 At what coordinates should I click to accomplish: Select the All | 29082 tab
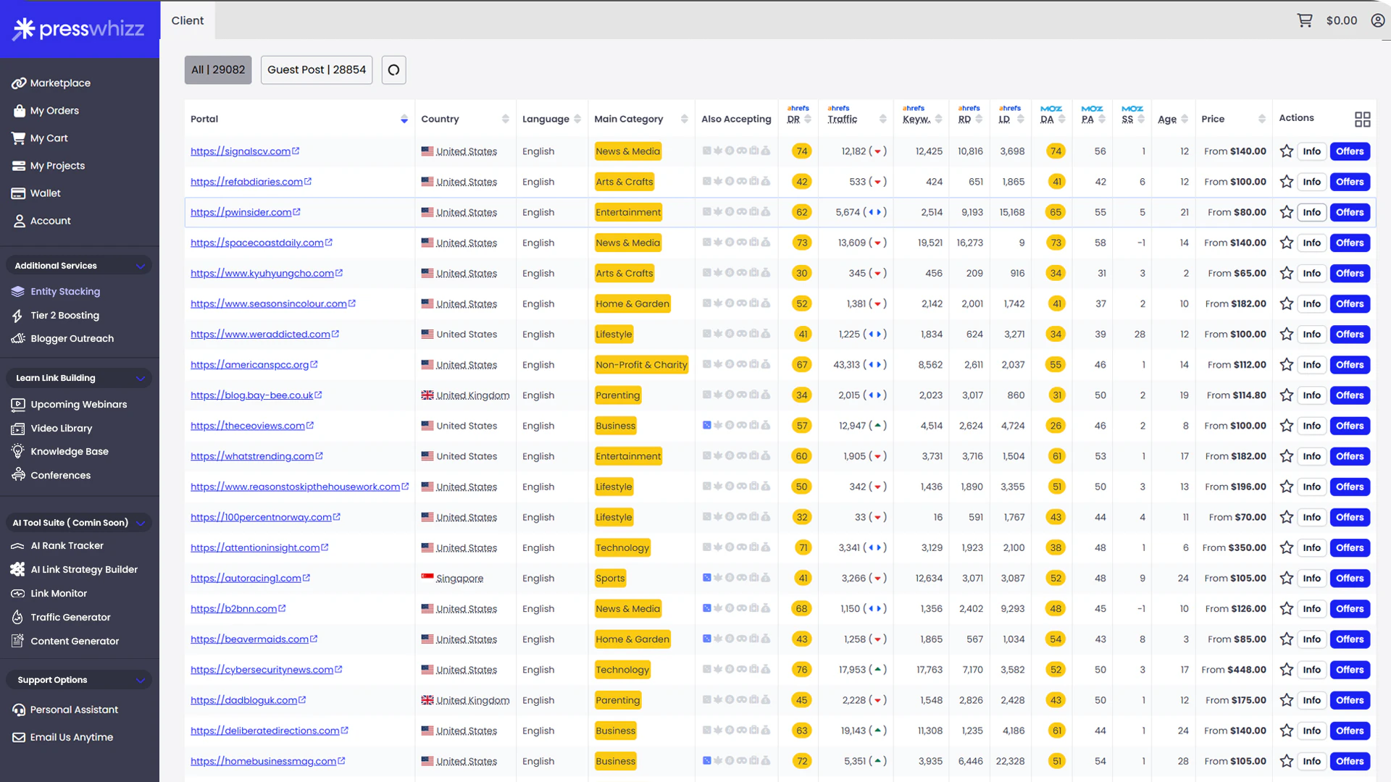218,70
